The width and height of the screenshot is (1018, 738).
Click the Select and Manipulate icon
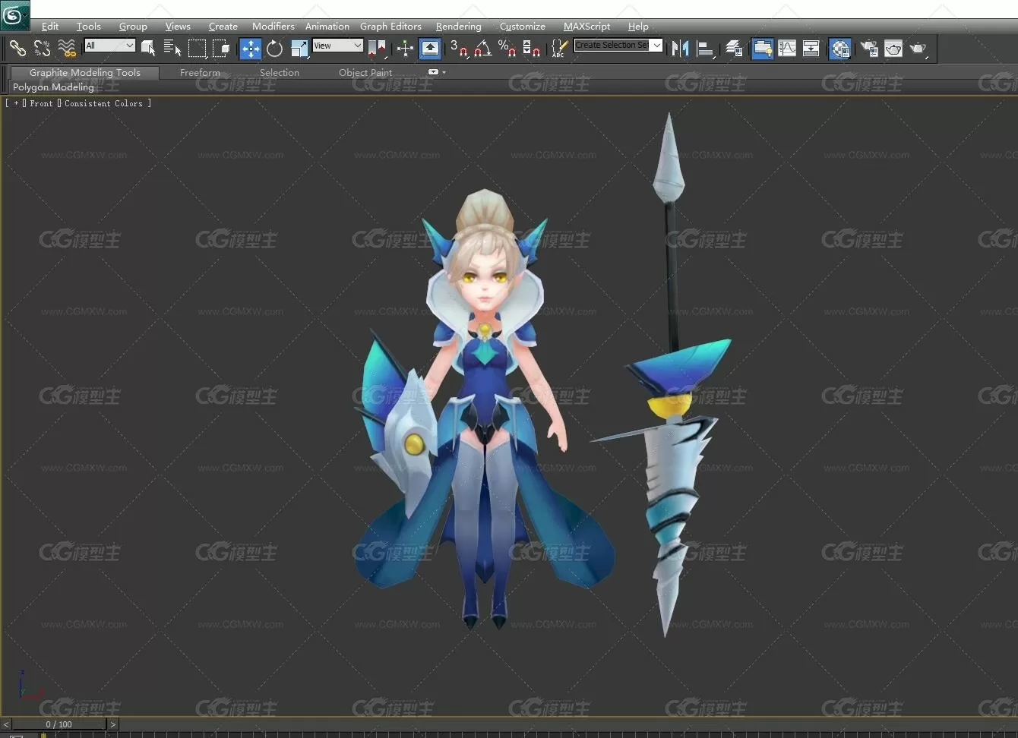(405, 49)
